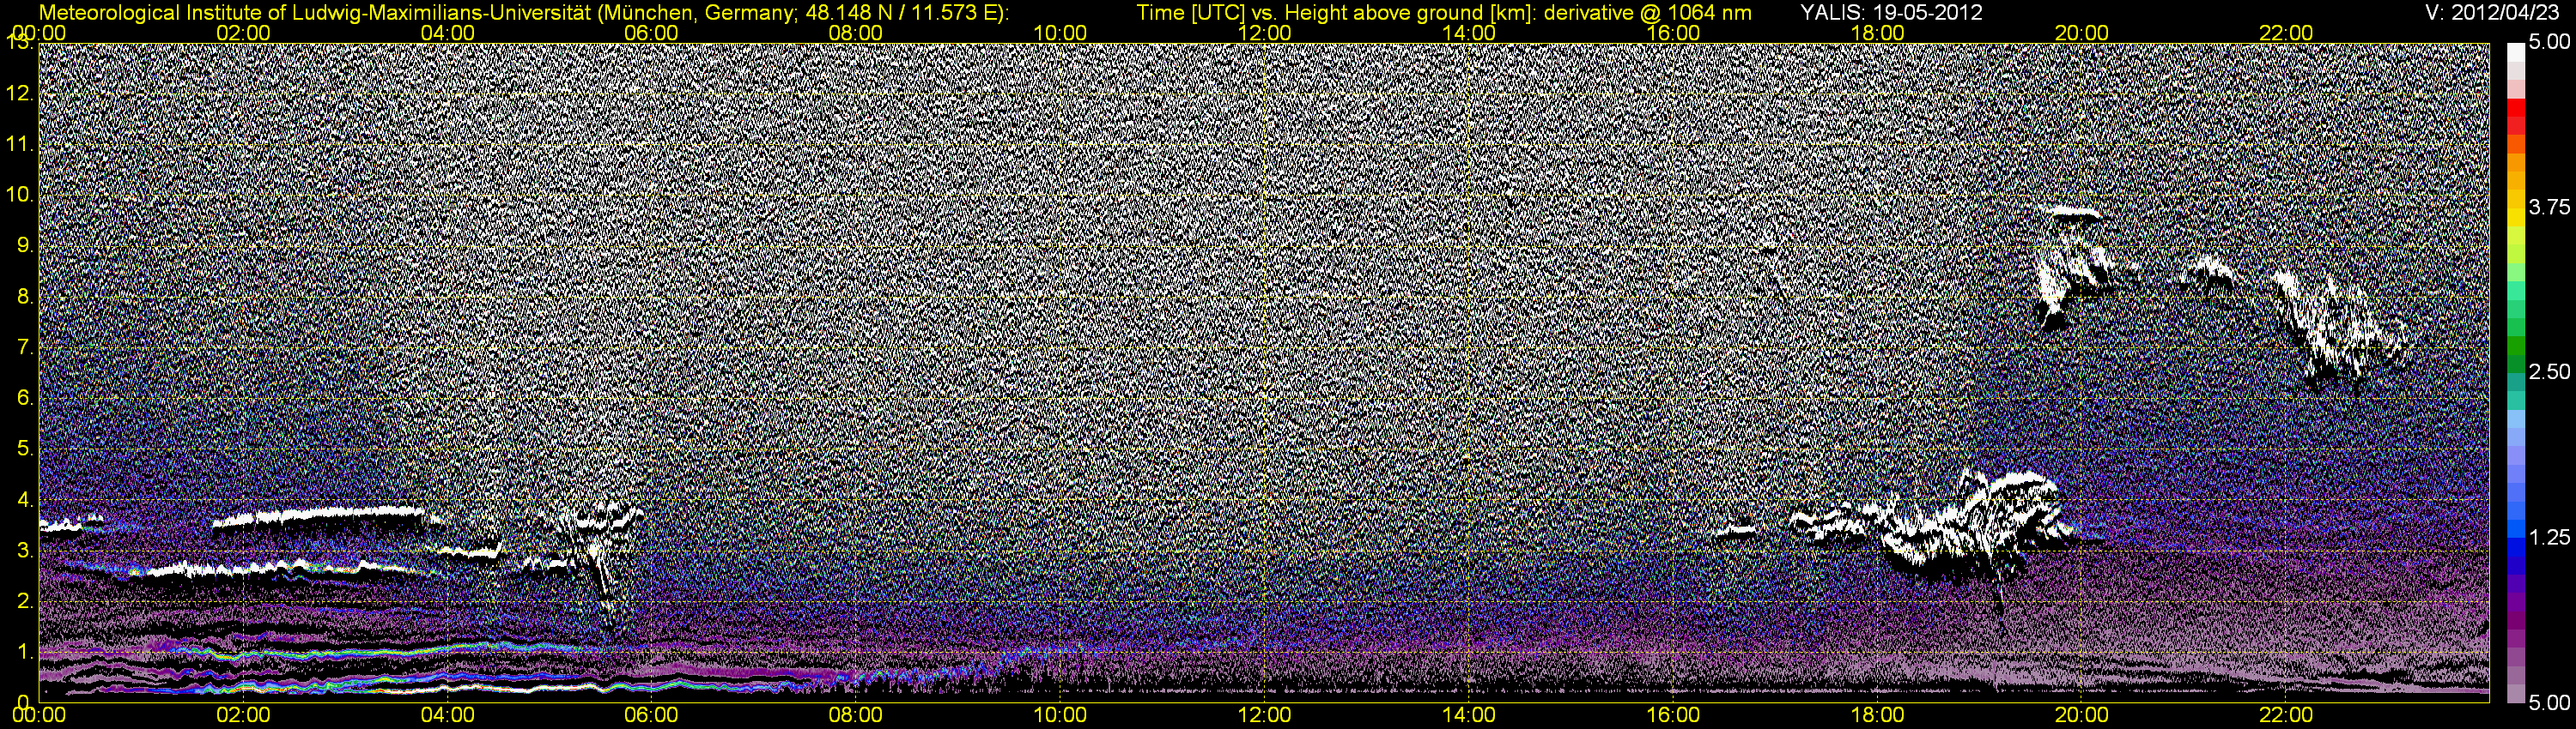Select the 22:00 label on the top time axis
The width and height of the screenshot is (2576, 729).
(x=2286, y=33)
